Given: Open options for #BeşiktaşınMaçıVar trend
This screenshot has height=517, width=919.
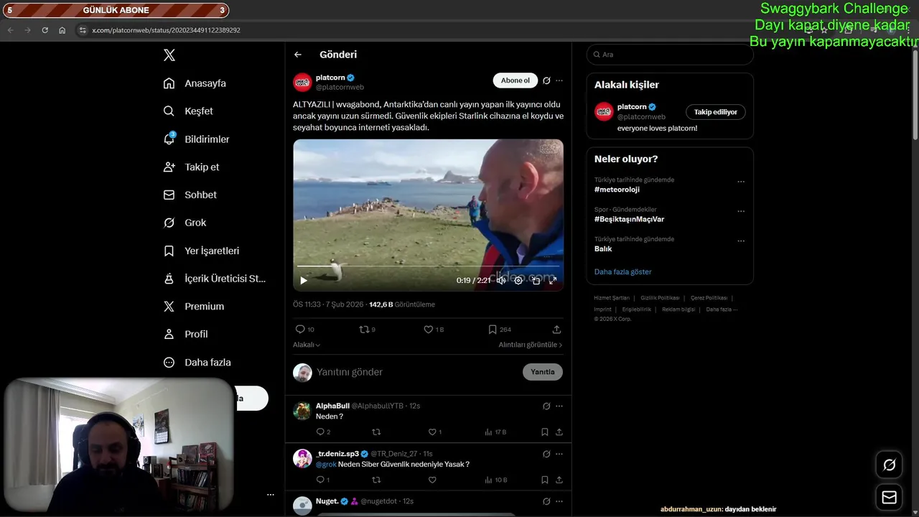Looking at the screenshot, I should [x=741, y=212].
